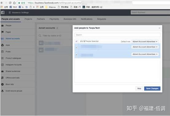Click the Shared audiences icon
Screen dimensions: 170x116
click(x=2, y=71)
